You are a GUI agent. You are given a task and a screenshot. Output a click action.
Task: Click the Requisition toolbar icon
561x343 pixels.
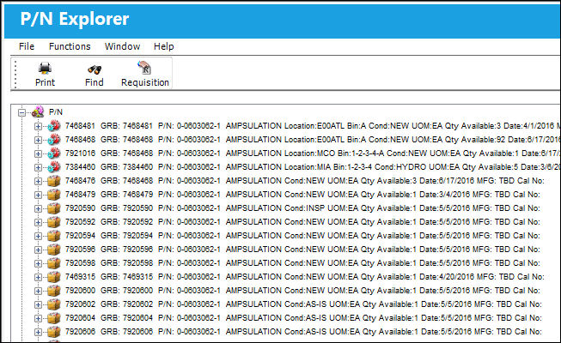pos(144,68)
